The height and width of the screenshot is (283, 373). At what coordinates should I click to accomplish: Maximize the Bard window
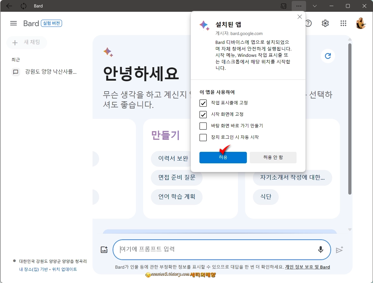coord(348,6)
